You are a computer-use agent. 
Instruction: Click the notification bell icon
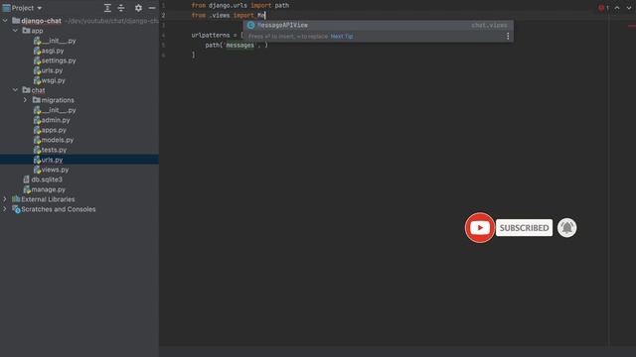(x=566, y=228)
